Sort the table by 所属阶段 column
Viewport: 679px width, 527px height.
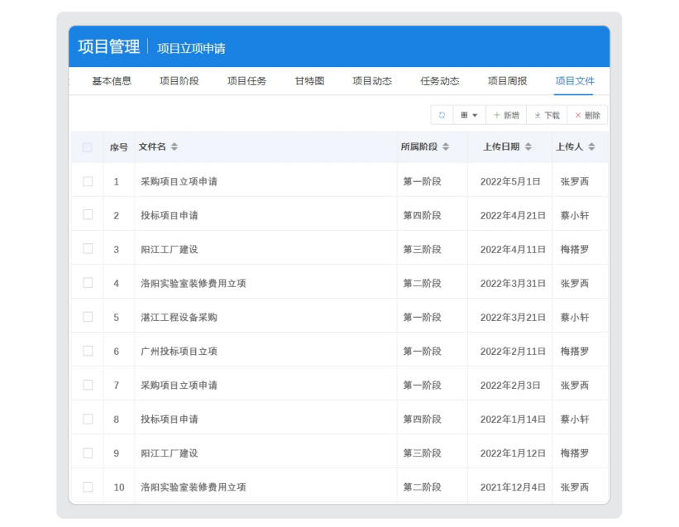pos(446,146)
